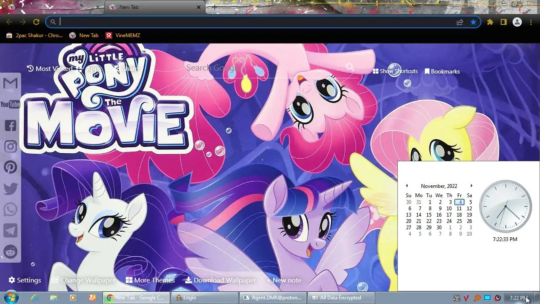
Task: Select November 24 in the calendar
Action: [449, 221]
